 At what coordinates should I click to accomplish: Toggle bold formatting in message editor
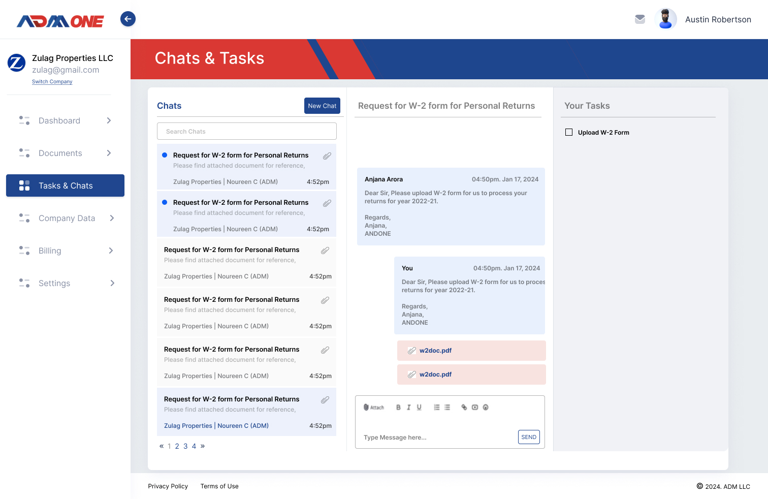(398, 408)
